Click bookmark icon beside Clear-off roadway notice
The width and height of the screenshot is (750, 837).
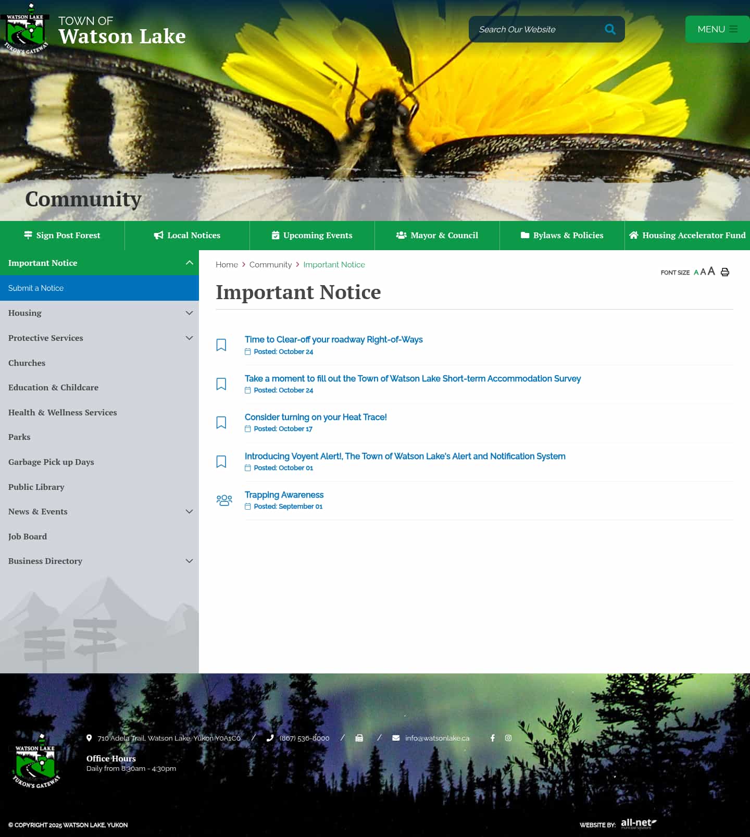coord(221,345)
